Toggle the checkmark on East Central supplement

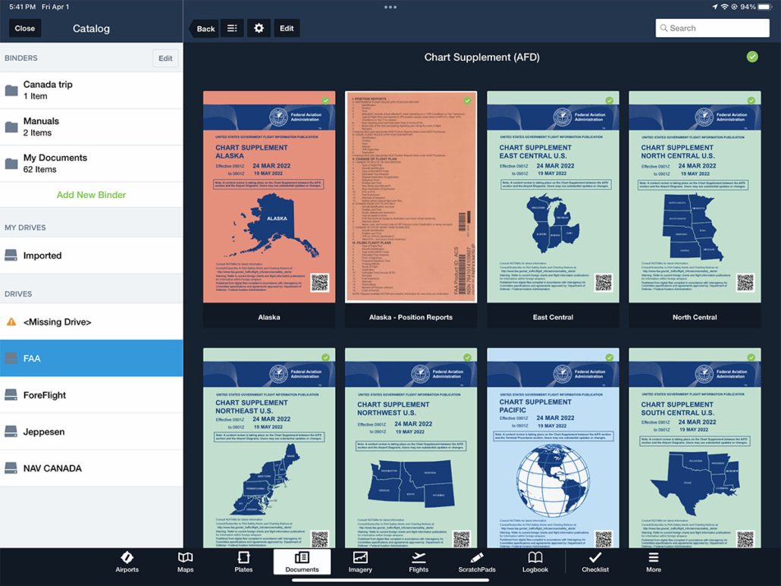point(610,99)
